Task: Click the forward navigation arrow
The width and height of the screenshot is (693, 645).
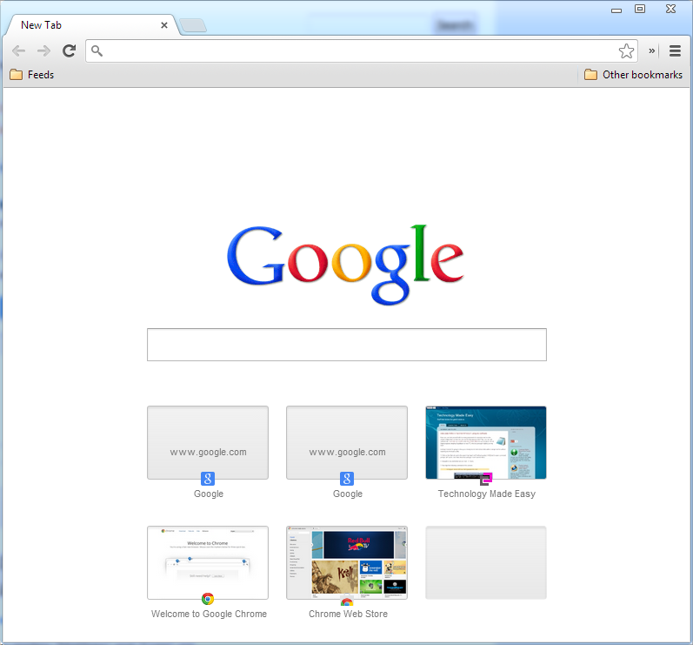Action: (x=43, y=50)
